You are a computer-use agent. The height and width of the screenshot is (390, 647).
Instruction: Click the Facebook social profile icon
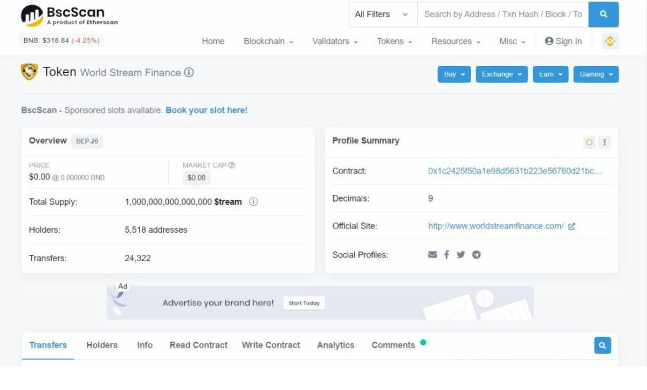446,255
